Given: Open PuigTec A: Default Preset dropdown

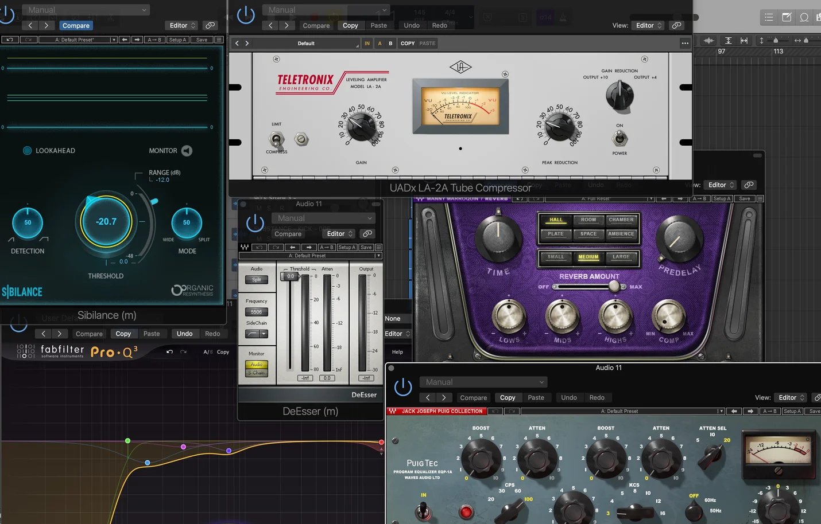Looking at the screenshot, I should point(623,411).
